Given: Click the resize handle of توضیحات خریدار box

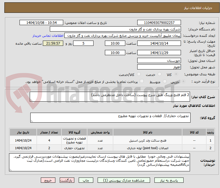Looking at the screenshot, I should pyautogui.click(x=10, y=170).
